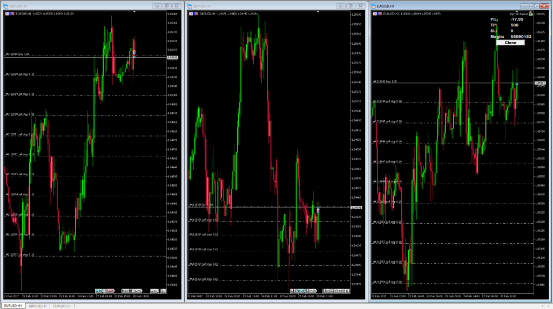Switch to the EURGBP,H1 bottom tab

click(x=62, y=306)
